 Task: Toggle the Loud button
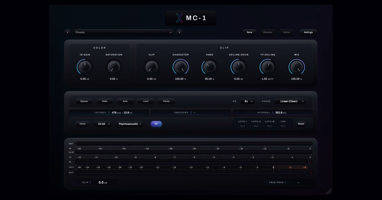point(145,101)
